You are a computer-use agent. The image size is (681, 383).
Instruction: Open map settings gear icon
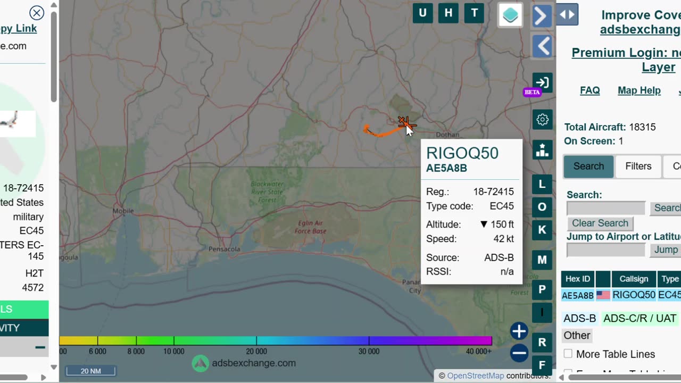(x=542, y=120)
